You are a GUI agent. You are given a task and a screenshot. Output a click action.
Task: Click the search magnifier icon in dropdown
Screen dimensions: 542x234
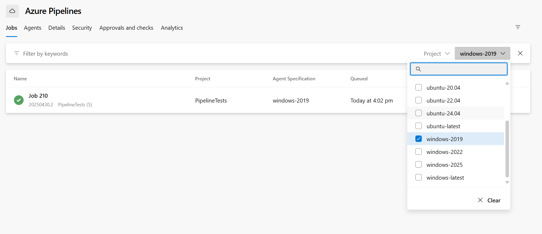(x=418, y=69)
